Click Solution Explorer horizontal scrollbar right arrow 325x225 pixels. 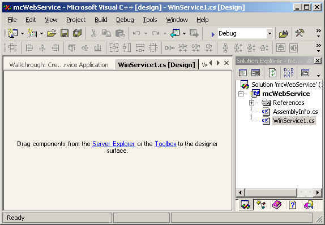pyautogui.click(x=317, y=193)
